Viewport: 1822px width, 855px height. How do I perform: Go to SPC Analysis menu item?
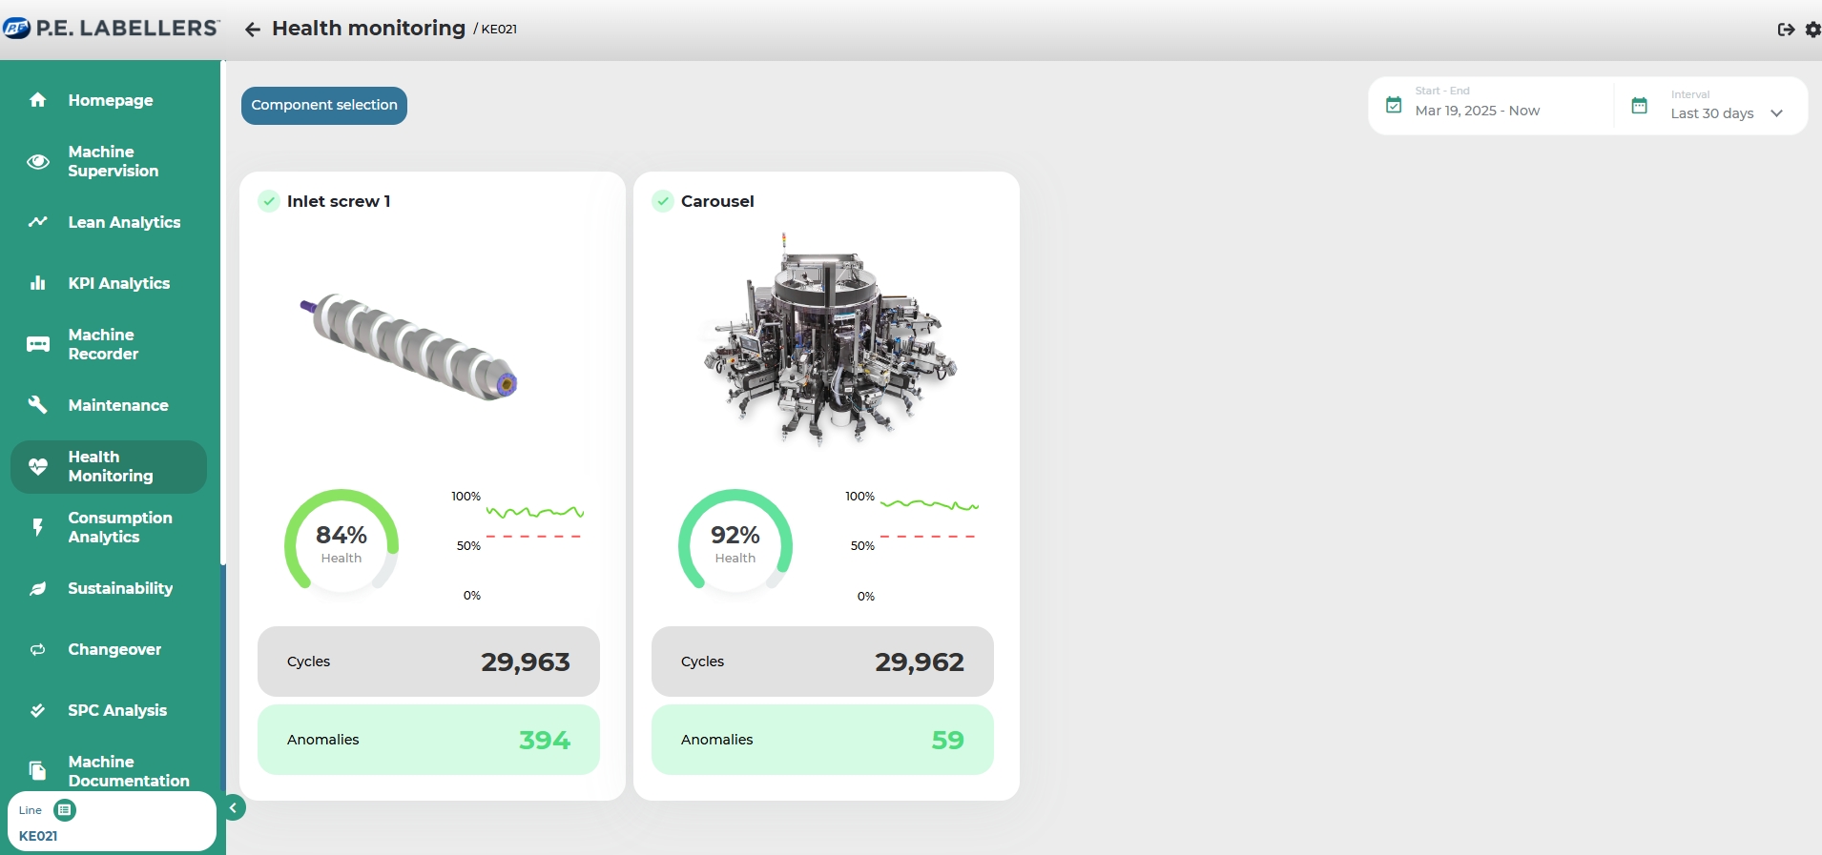(117, 710)
